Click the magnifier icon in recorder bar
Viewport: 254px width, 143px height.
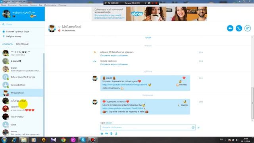coord(109,3)
